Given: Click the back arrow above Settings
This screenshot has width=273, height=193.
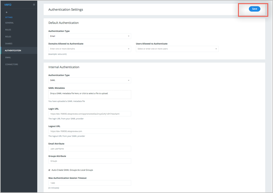Looking at the screenshot, I should tap(7, 12).
